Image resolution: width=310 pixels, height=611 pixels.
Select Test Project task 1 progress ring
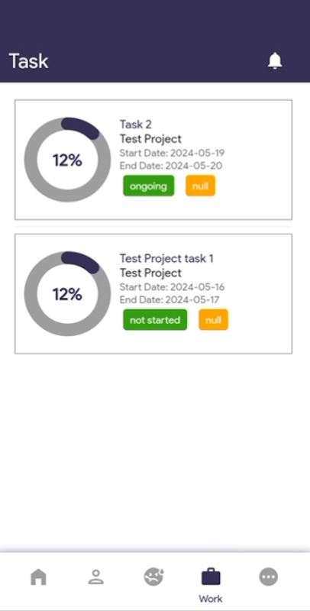point(67,294)
